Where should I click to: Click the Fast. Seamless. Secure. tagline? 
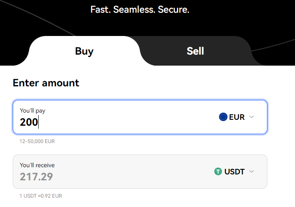140,10
